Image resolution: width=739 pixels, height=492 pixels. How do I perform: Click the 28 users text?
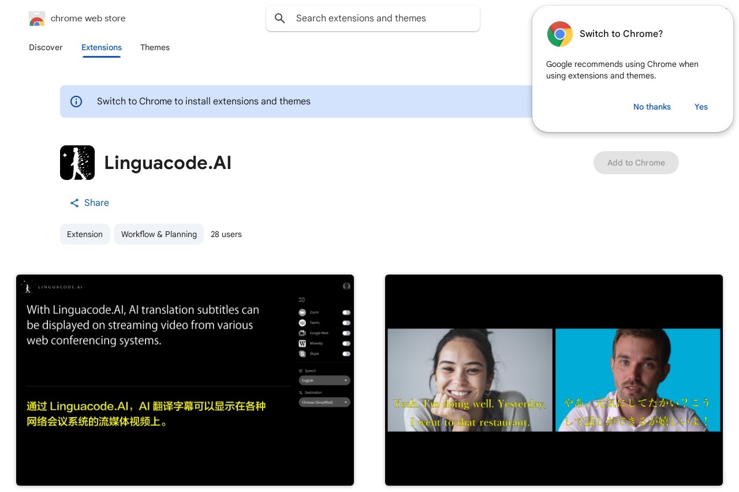pyautogui.click(x=226, y=234)
